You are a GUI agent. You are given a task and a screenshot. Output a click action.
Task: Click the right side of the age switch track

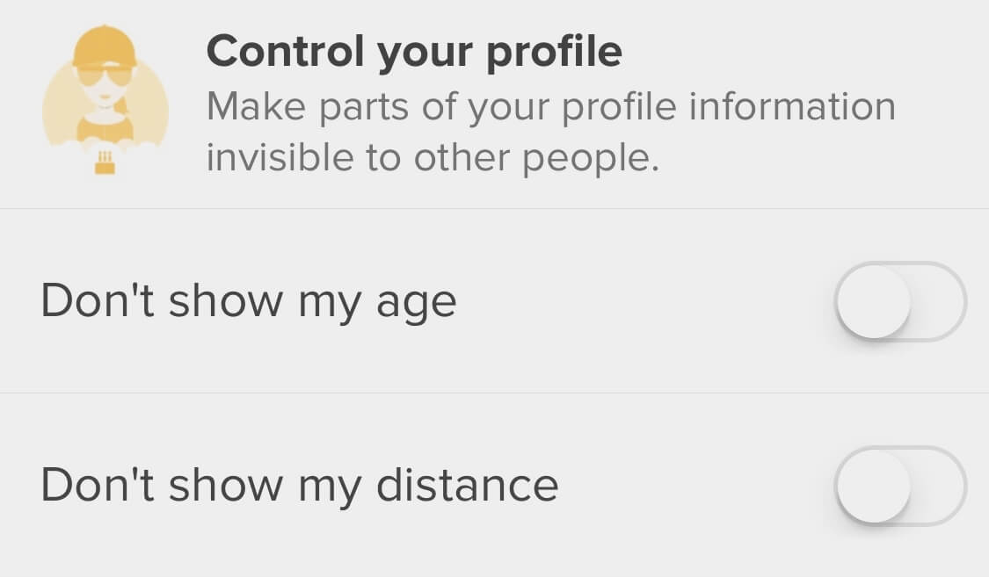coord(939,301)
